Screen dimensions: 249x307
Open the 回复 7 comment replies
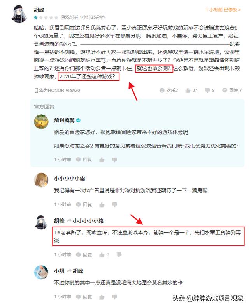coord(232,90)
